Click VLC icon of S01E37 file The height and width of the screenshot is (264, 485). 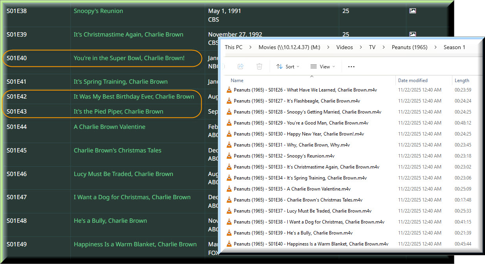tap(229, 211)
